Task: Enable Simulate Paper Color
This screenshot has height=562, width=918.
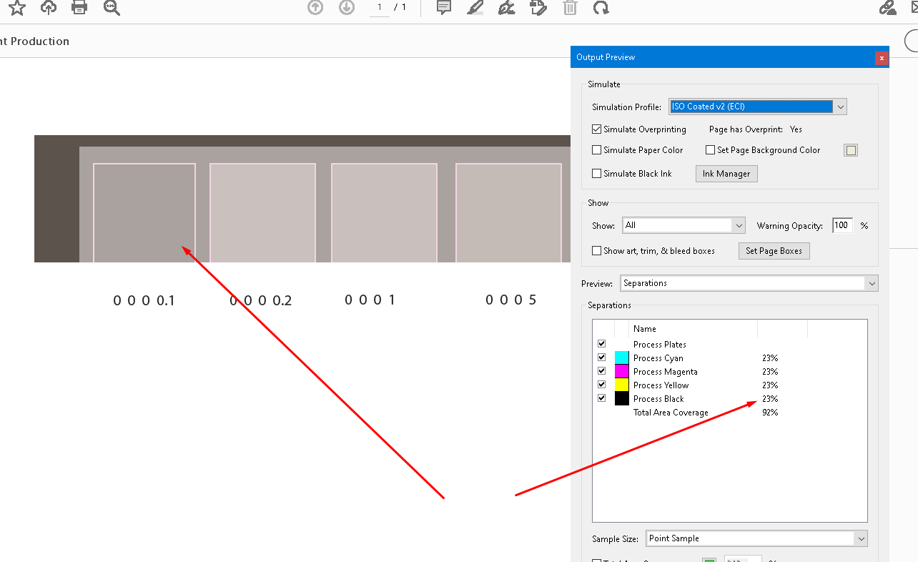Action: [x=596, y=150]
